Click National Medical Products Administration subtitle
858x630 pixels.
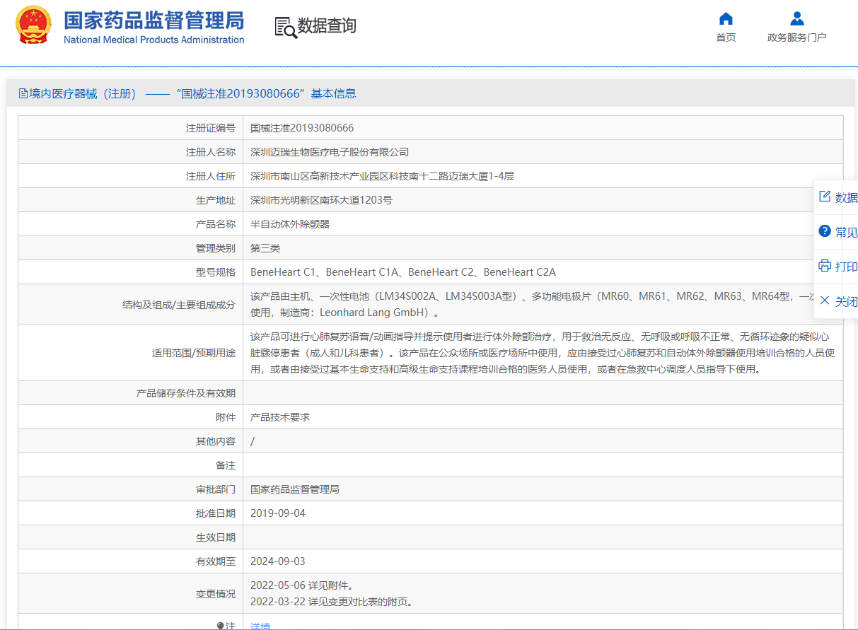pyautogui.click(x=154, y=40)
